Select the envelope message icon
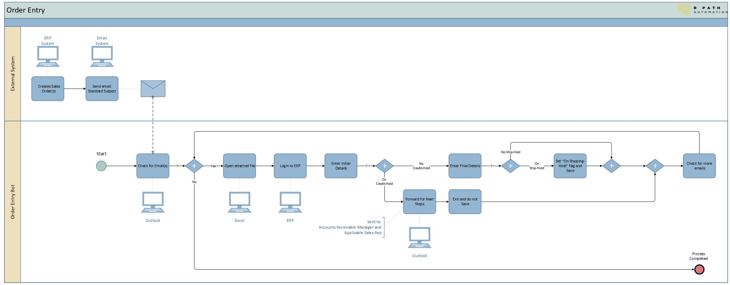This screenshot has width=730, height=285. click(153, 89)
